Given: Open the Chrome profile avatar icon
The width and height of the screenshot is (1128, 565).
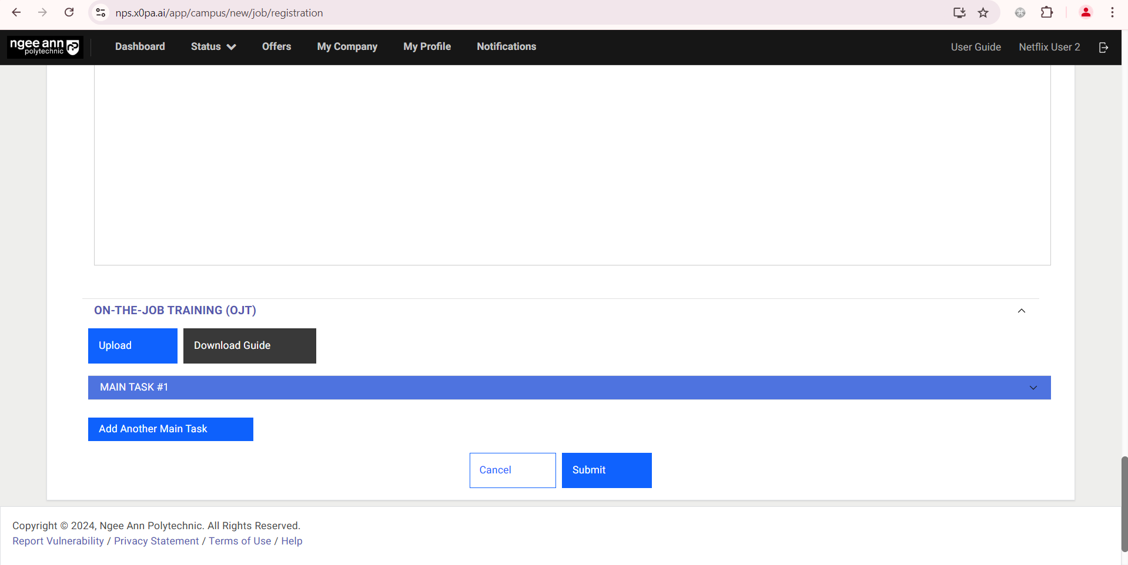Looking at the screenshot, I should (x=1085, y=12).
